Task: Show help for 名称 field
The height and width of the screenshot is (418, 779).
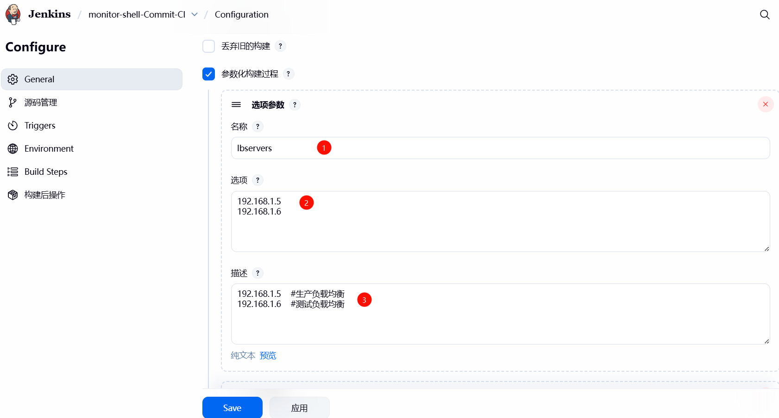Action: pos(258,127)
